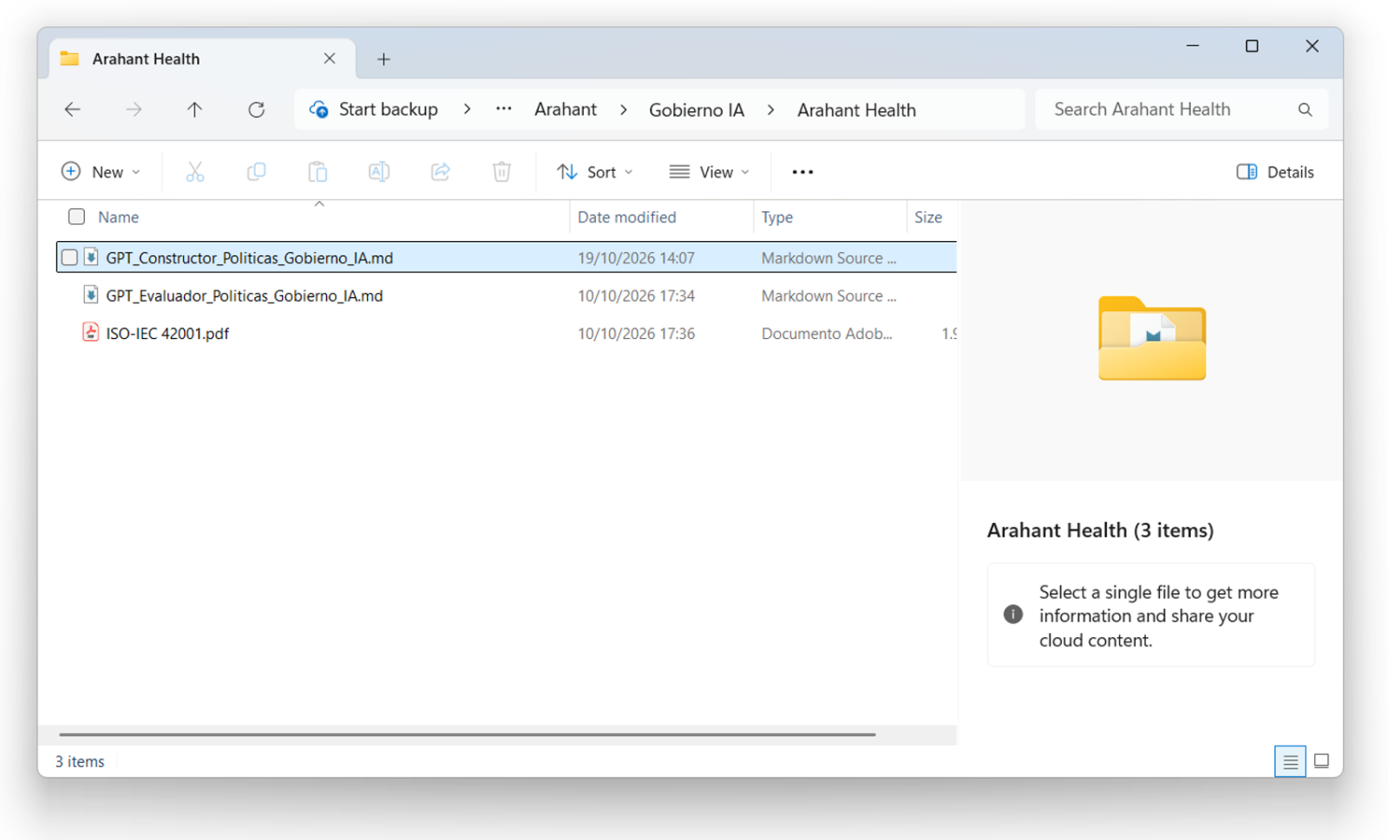This screenshot has width=1388, height=840.
Task: Click the Paste clipboard icon
Action: (318, 172)
